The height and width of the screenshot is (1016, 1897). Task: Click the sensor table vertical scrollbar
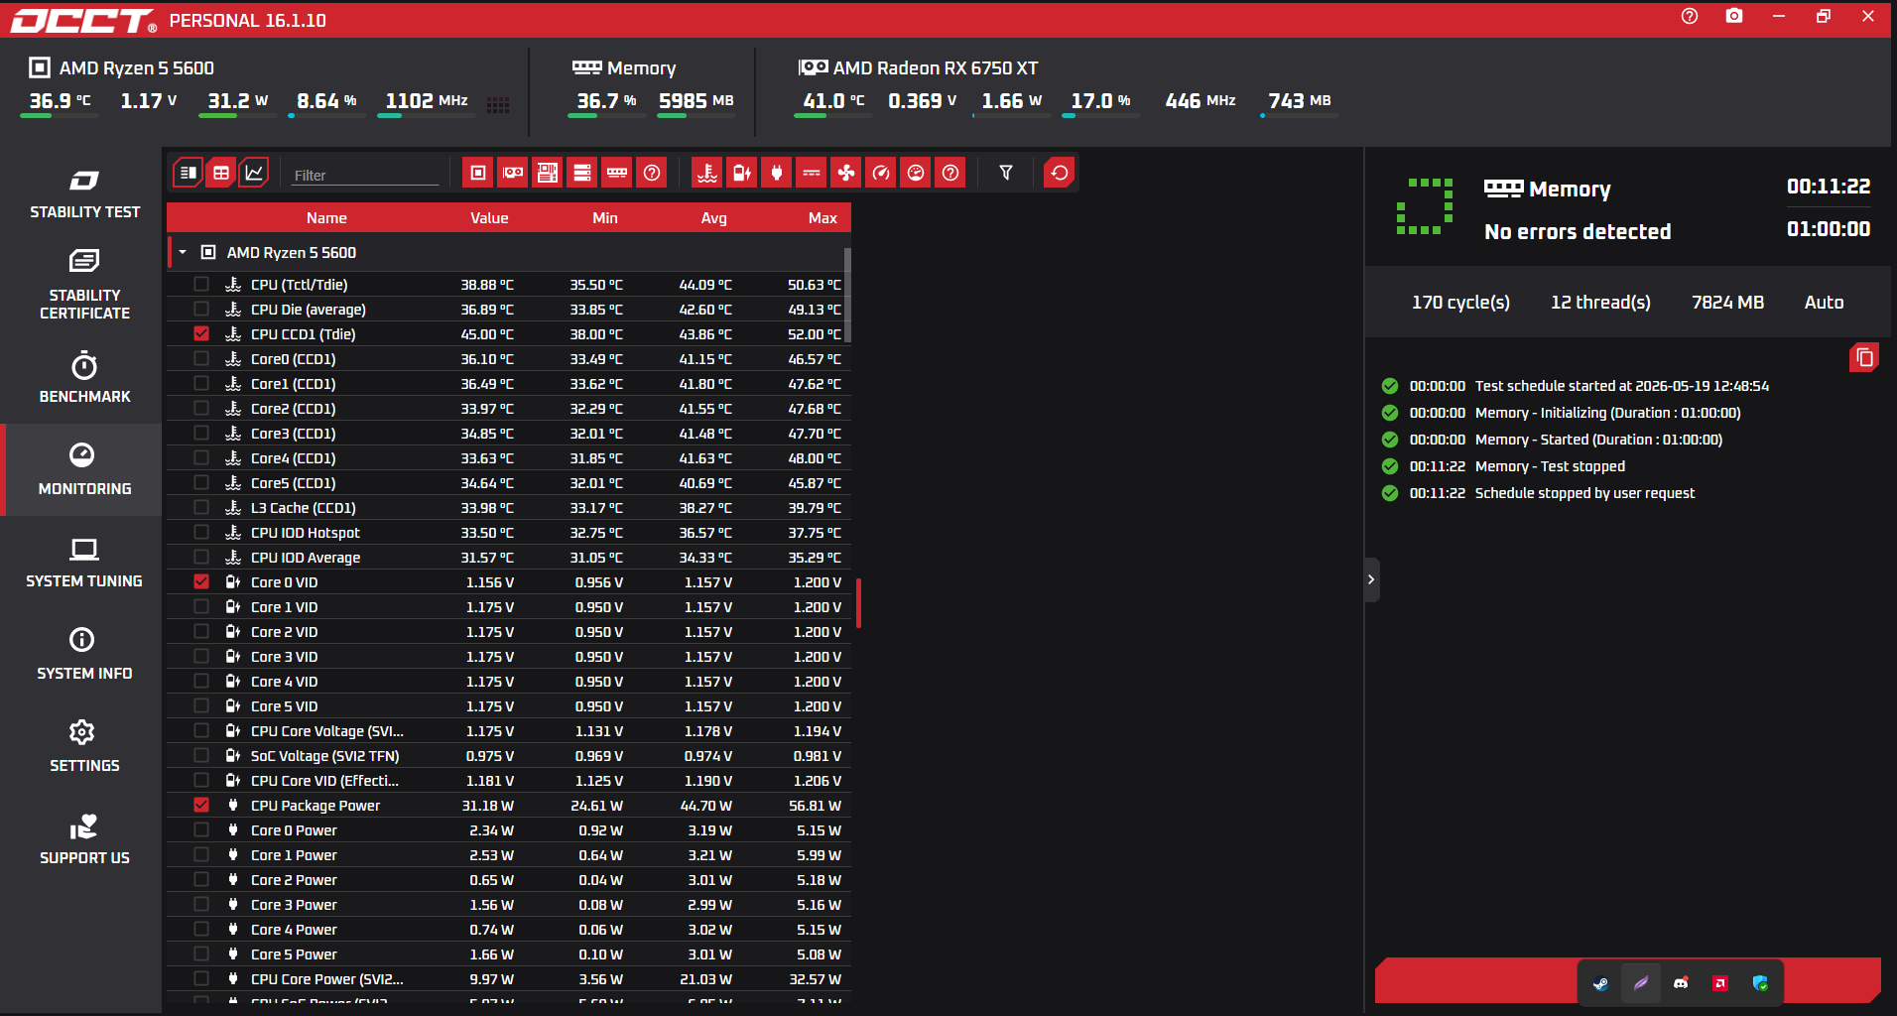847,294
